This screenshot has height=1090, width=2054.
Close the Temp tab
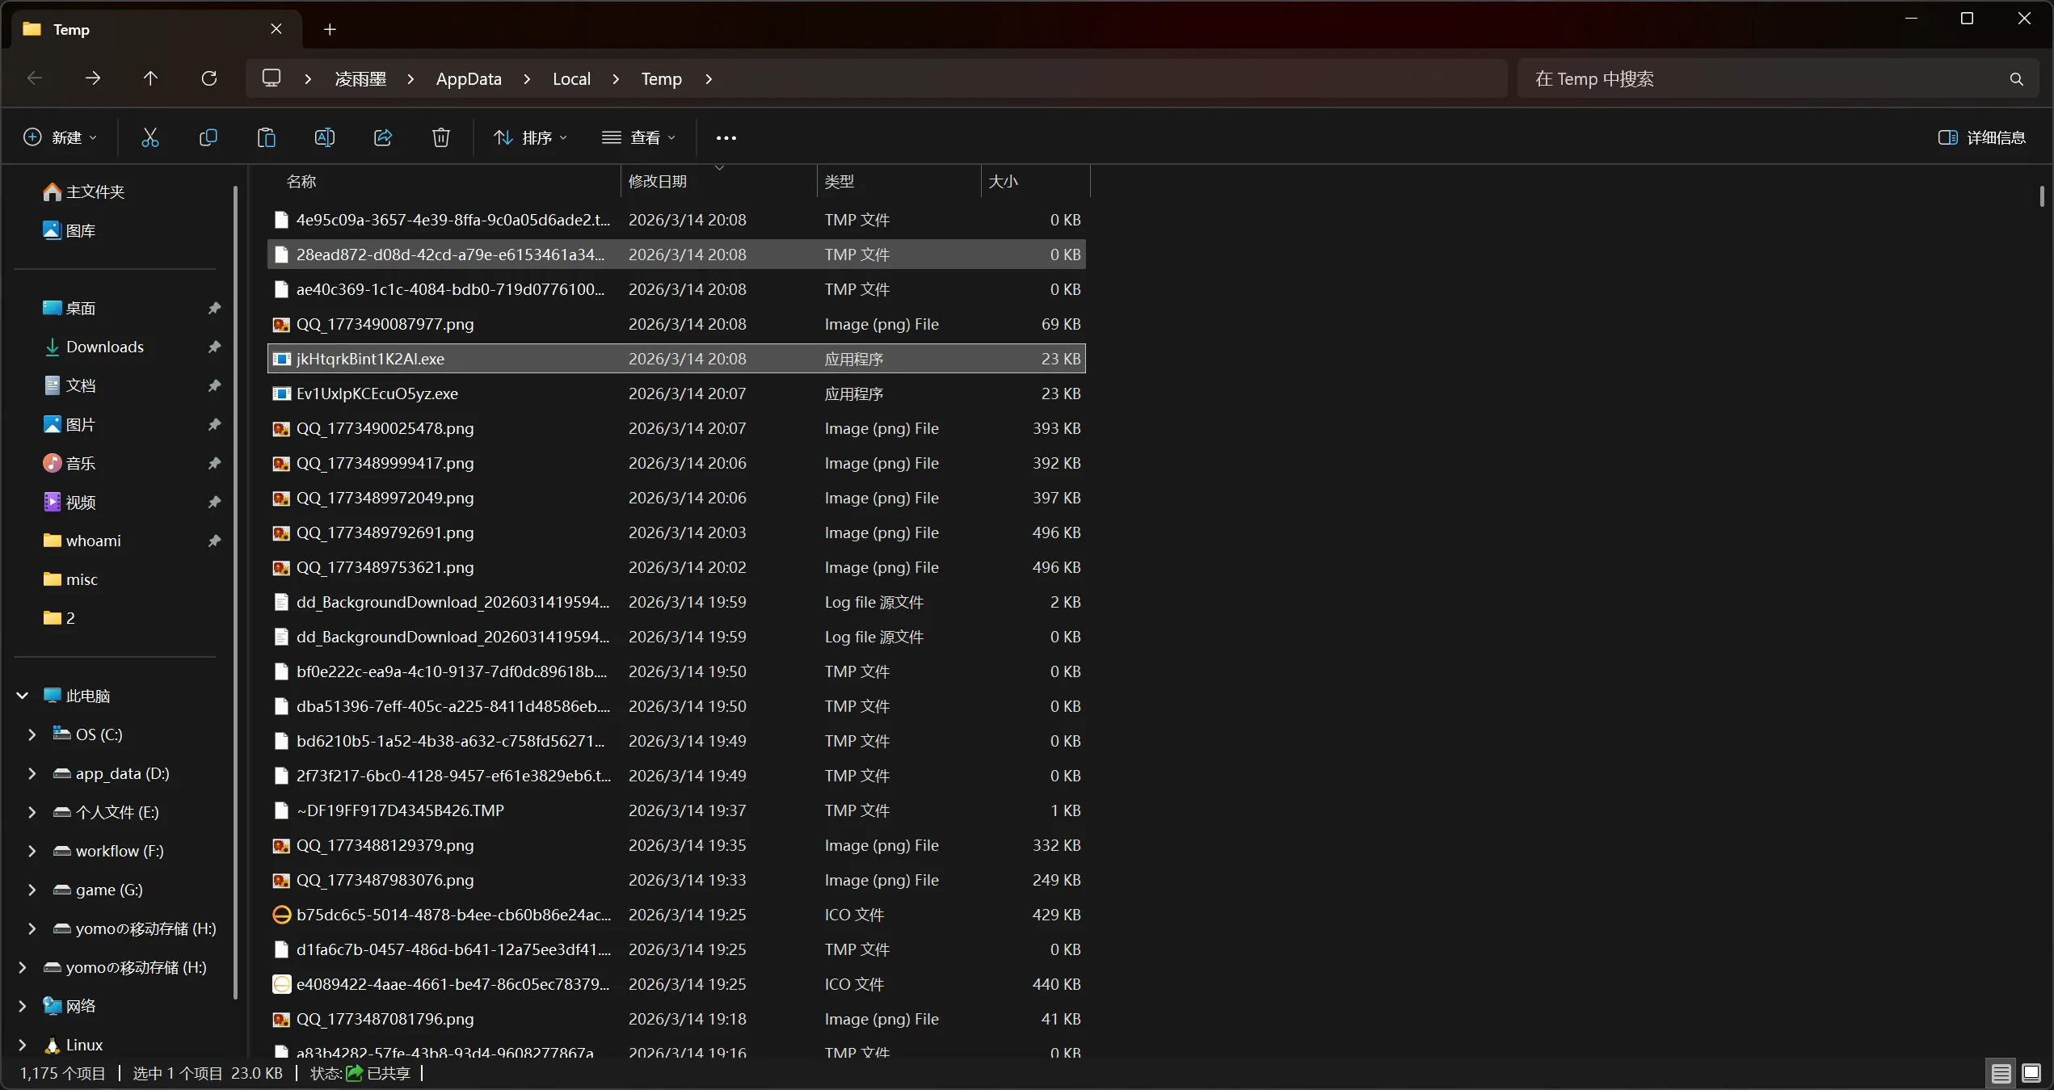(276, 29)
